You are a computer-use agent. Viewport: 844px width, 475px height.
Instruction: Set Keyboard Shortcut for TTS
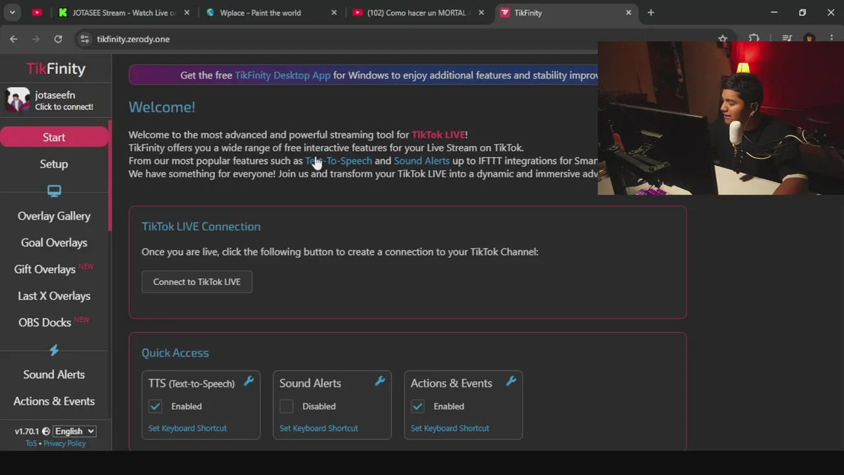(187, 428)
